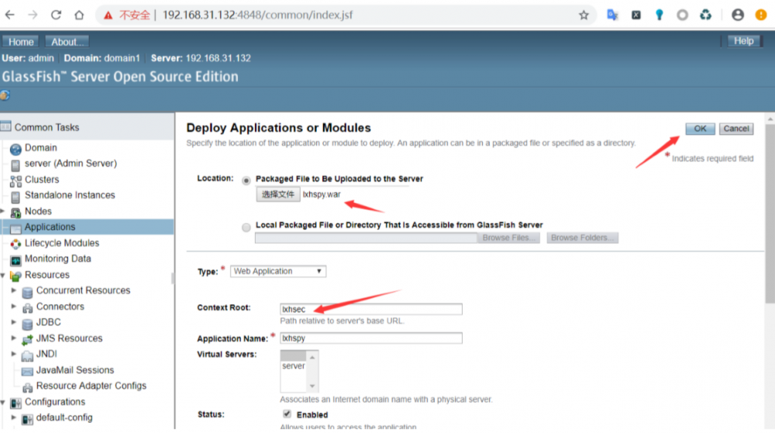Viewport: 775px width, 433px height.
Task: Select Local Packaged File or Directory radio
Action: pos(246,227)
